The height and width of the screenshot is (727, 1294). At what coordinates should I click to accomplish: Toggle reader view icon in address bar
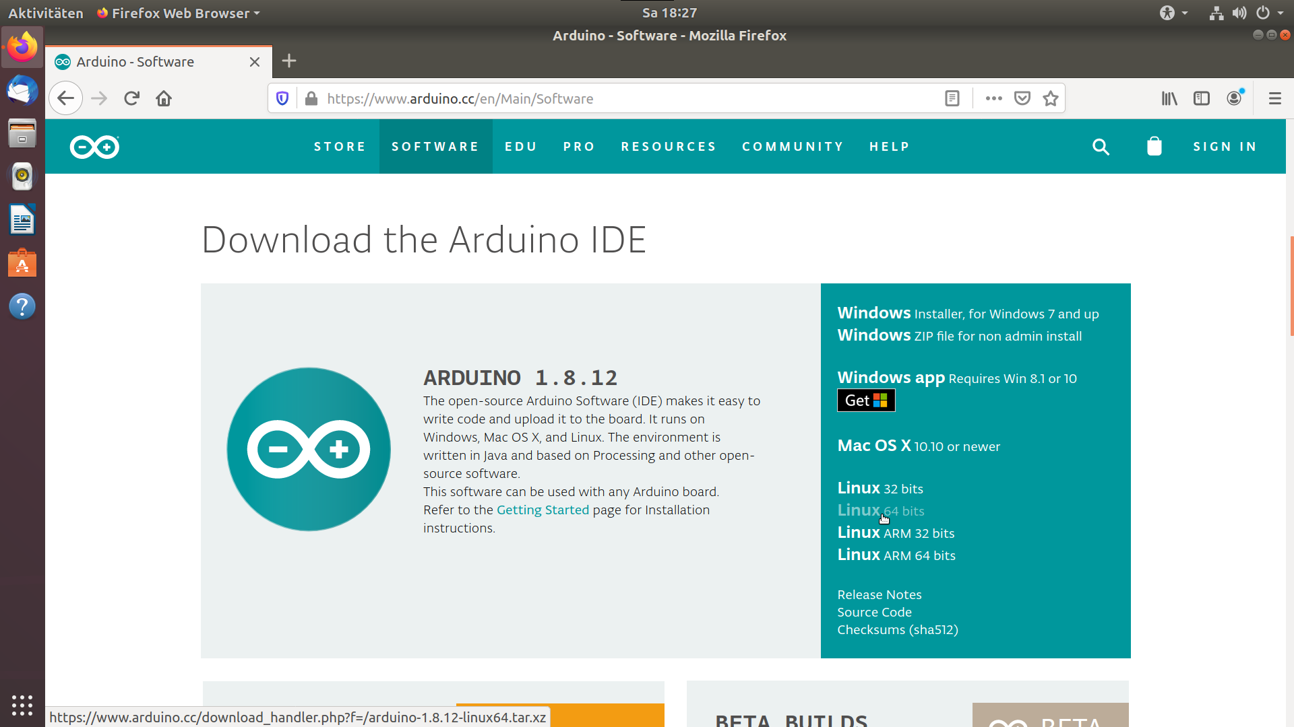(952, 98)
